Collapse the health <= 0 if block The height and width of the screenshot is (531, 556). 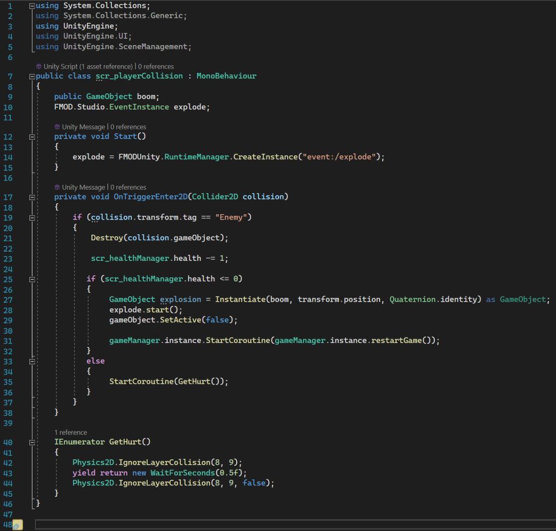pyautogui.click(x=31, y=279)
